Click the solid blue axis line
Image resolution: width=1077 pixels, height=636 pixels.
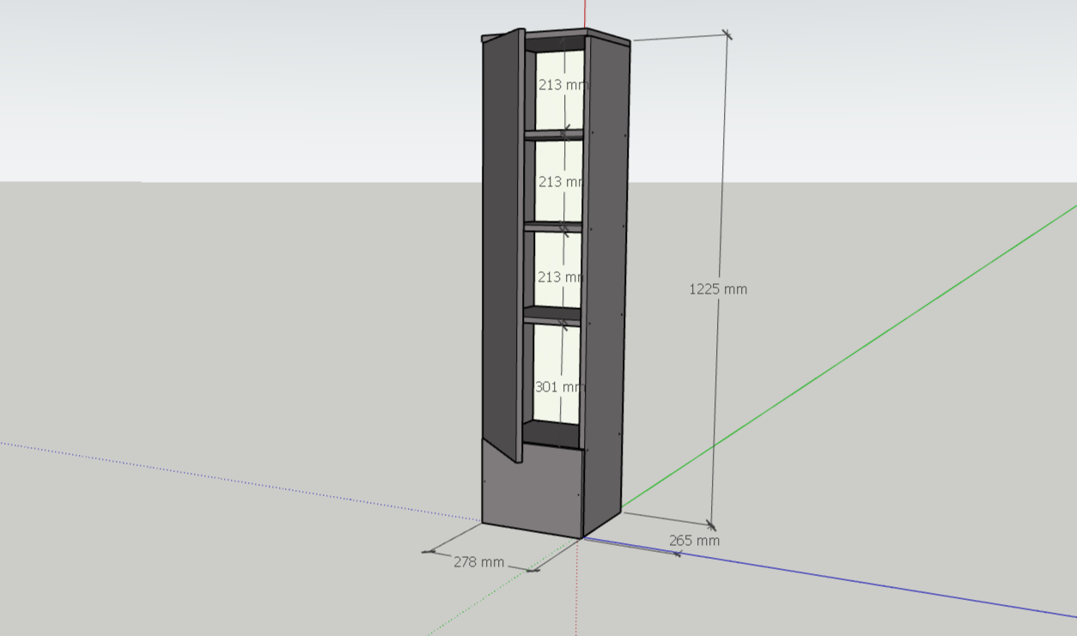[859, 581]
